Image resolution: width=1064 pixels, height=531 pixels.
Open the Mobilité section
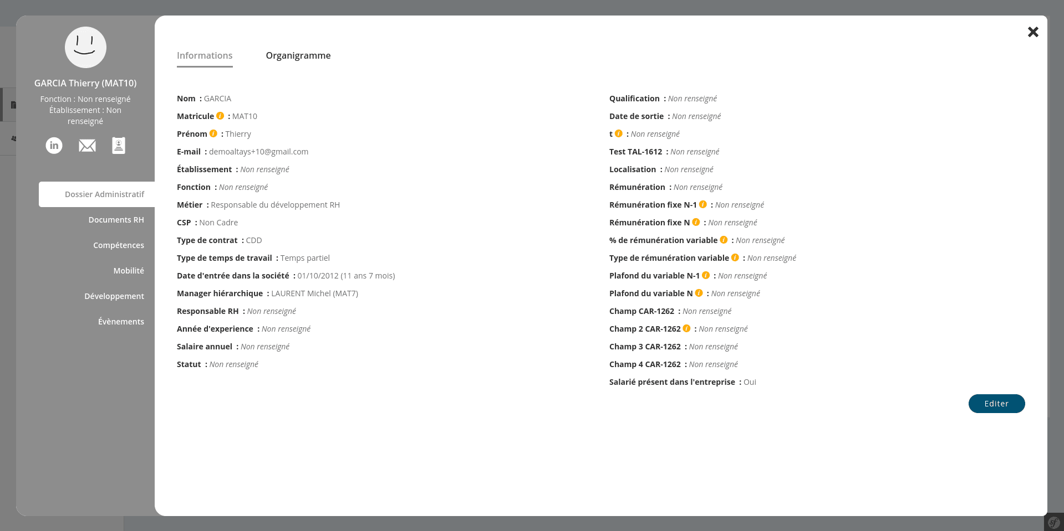coord(129,271)
